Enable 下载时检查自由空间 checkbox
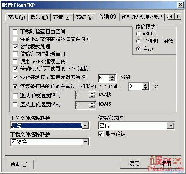Viewport: 186px width, 174px height. pos(15,32)
